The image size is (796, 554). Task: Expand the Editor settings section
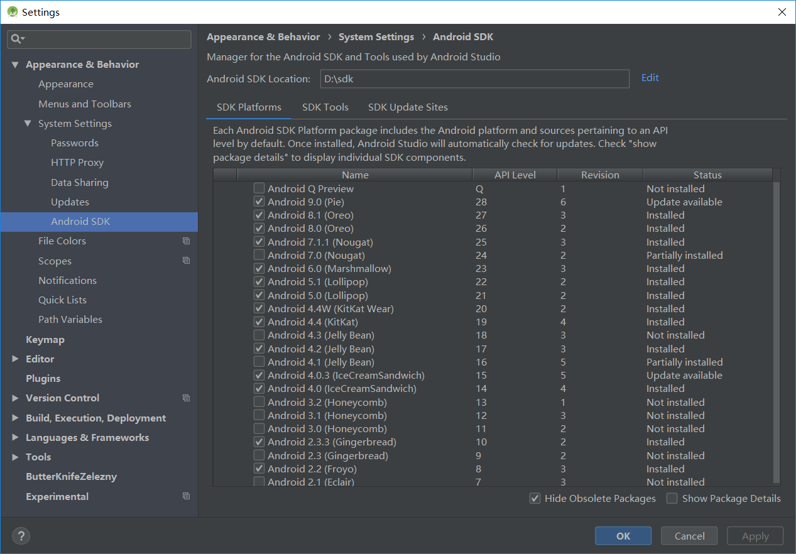click(x=15, y=359)
